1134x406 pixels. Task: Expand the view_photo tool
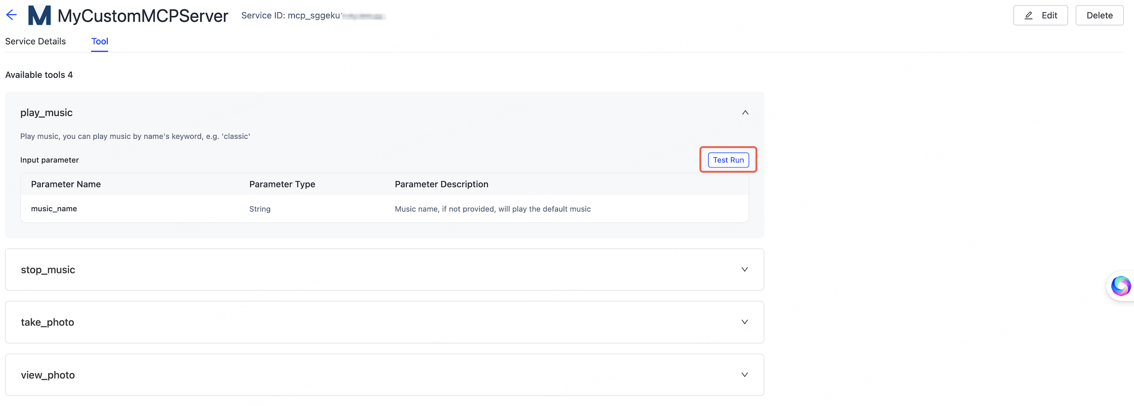(x=745, y=375)
